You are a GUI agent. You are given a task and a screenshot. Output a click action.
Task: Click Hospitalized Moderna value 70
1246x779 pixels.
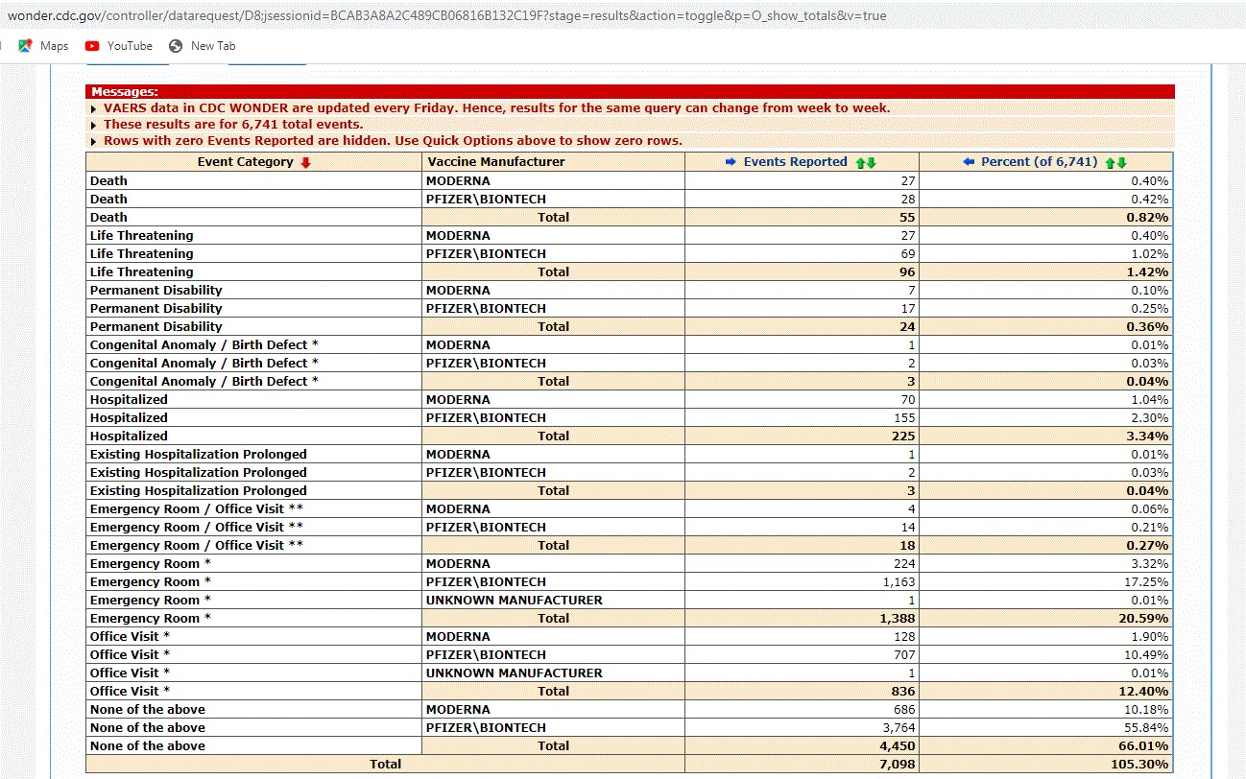tap(907, 399)
